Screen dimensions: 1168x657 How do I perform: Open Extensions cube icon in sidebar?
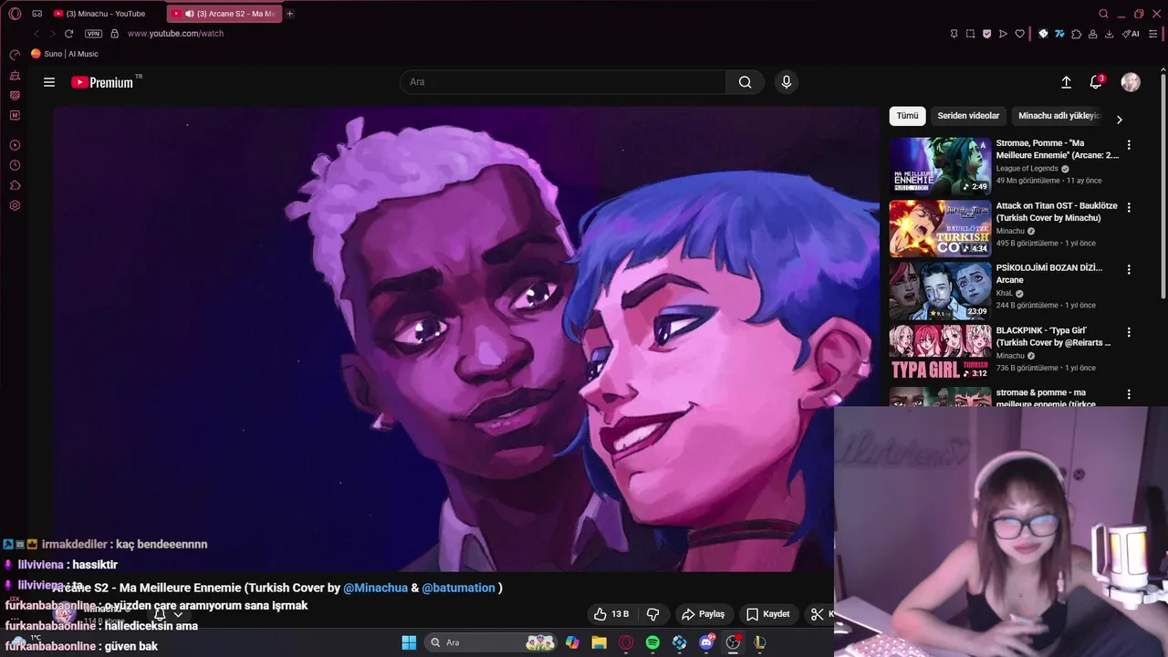(15, 185)
